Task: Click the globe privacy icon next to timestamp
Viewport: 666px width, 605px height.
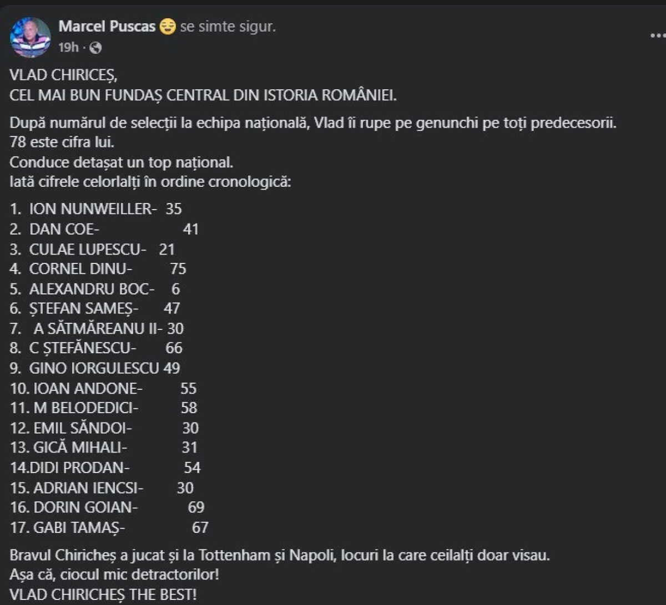Action: pyautogui.click(x=94, y=49)
